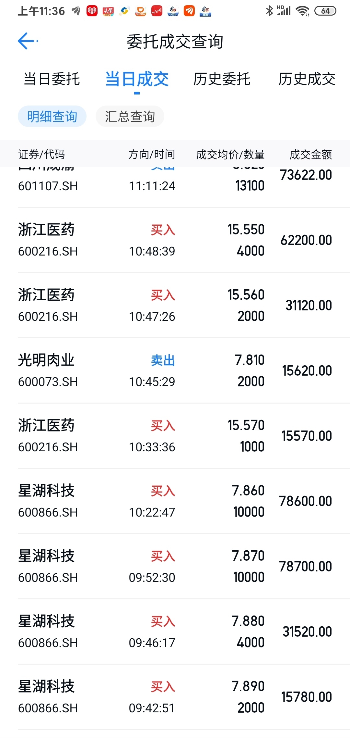350x738 pixels.
Task: Select 明细查询 detail query option
Action: (x=52, y=116)
